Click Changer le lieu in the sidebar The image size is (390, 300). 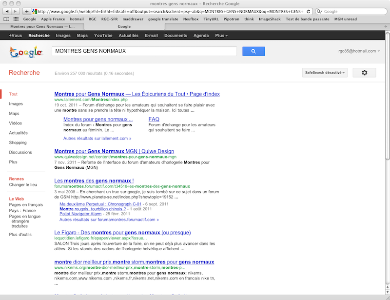point(23,185)
